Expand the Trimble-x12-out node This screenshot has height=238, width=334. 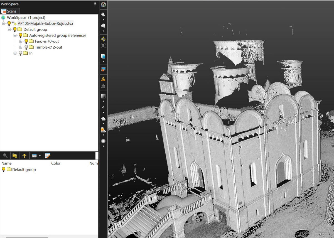tap(21, 47)
